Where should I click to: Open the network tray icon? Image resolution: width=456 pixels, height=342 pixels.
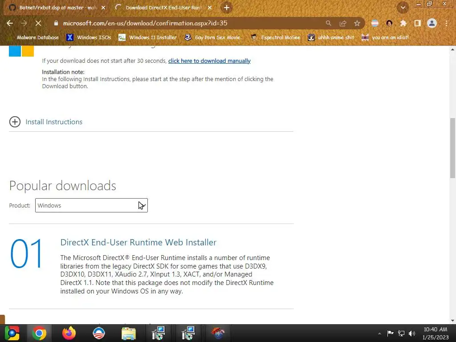(401, 334)
